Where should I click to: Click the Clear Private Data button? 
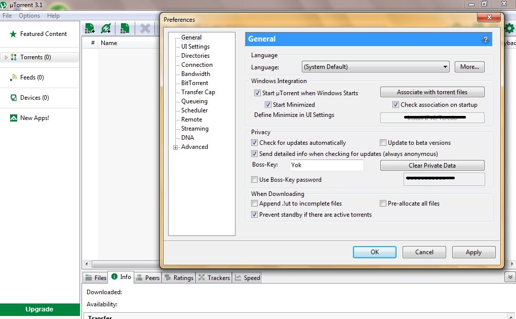coord(432,165)
